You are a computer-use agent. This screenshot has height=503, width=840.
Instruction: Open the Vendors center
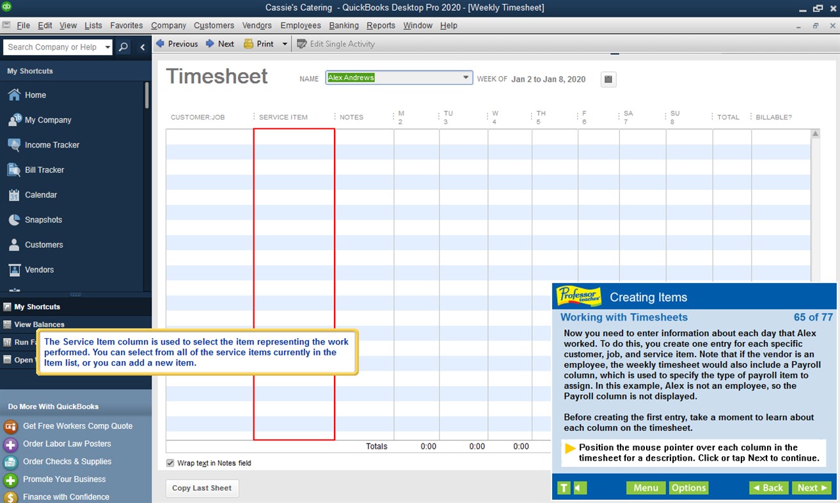click(x=40, y=269)
